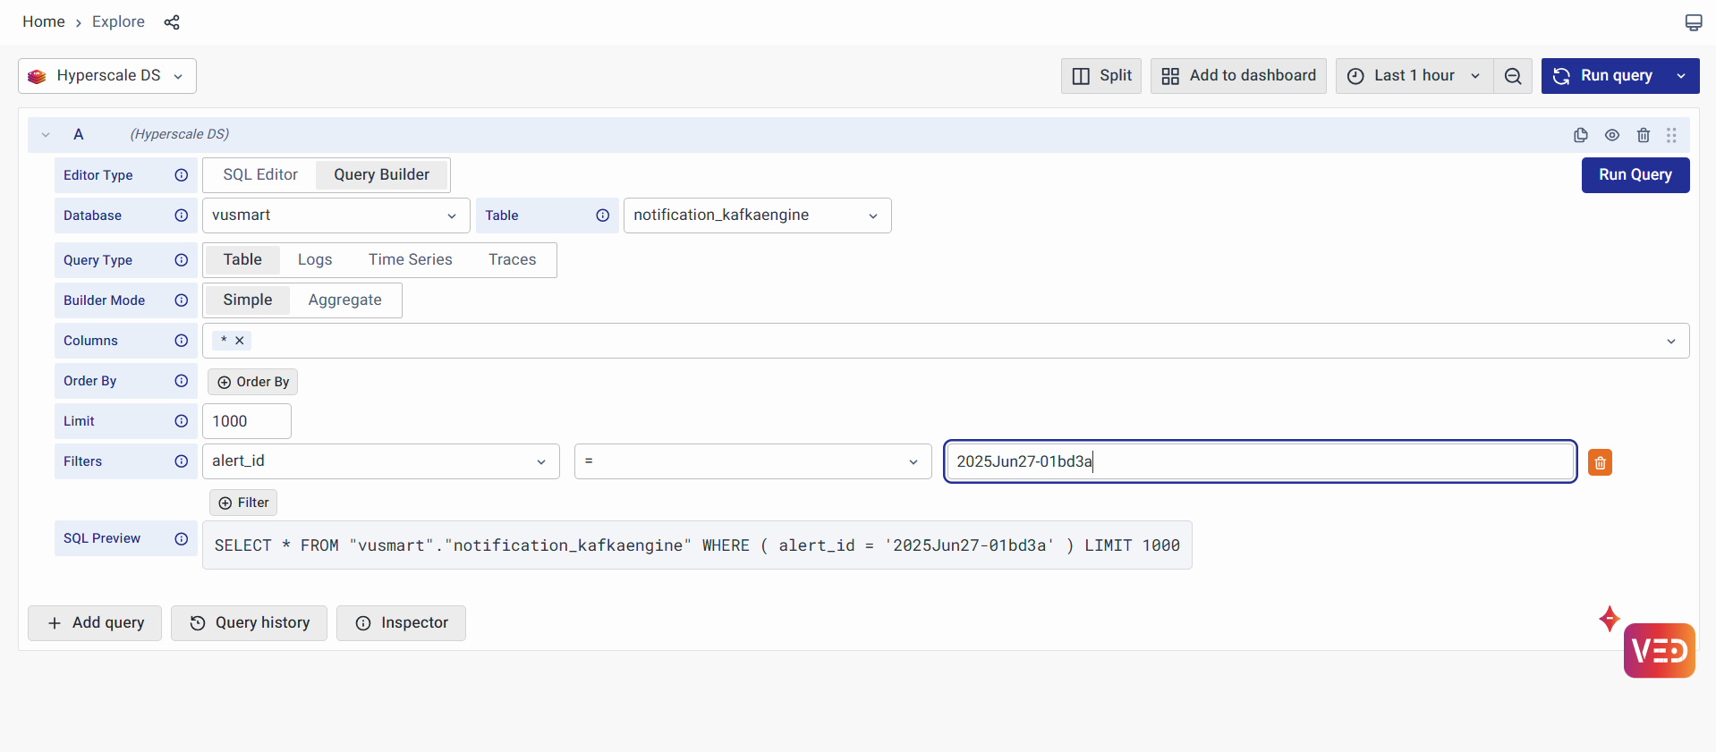Collapse query row A with the chevron
1716x752 pixels.
pos(46,135)
